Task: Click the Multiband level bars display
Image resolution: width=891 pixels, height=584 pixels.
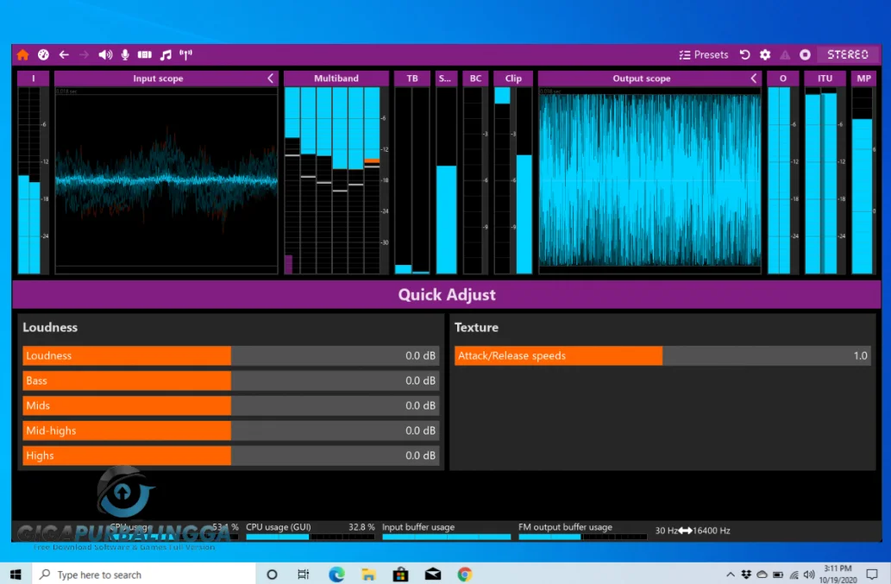Action: point(336,180)
